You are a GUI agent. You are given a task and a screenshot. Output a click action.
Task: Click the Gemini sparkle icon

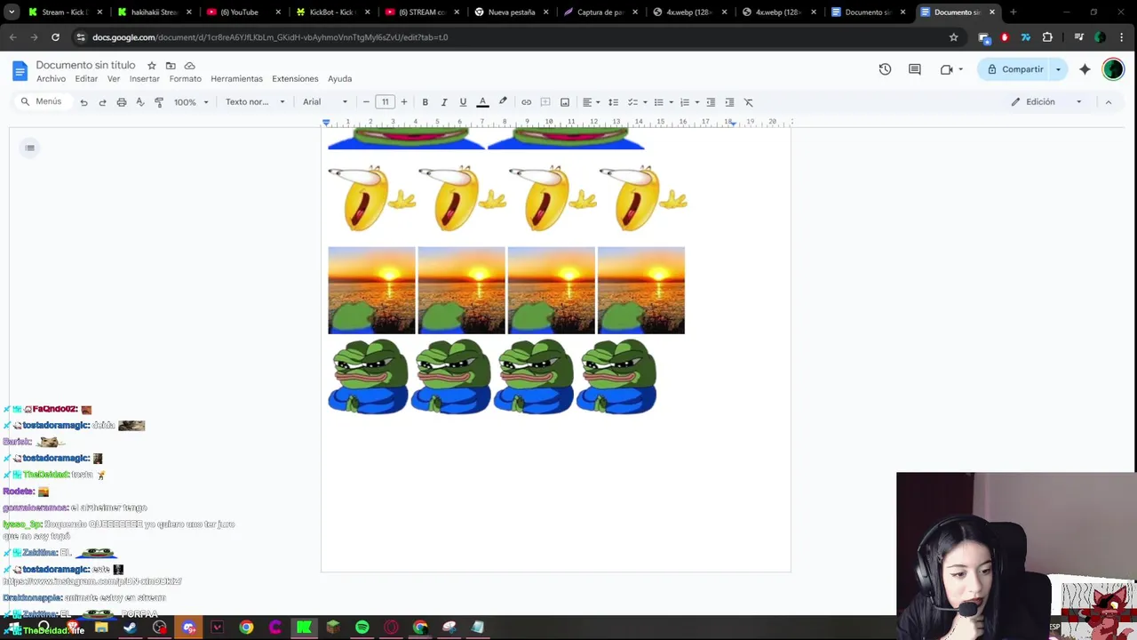(1085, 69)
